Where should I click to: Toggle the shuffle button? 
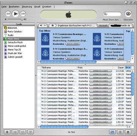click(15, 132)
